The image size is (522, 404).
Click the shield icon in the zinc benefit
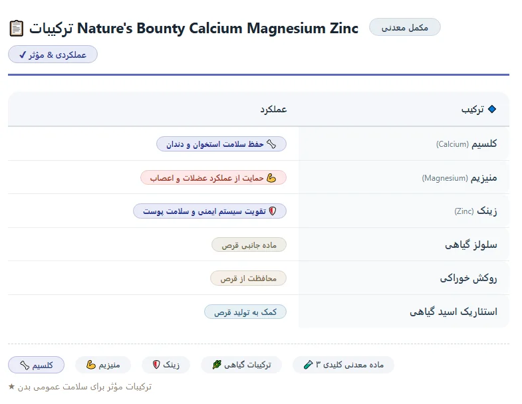pyautogui.click(x=273, y=211)
